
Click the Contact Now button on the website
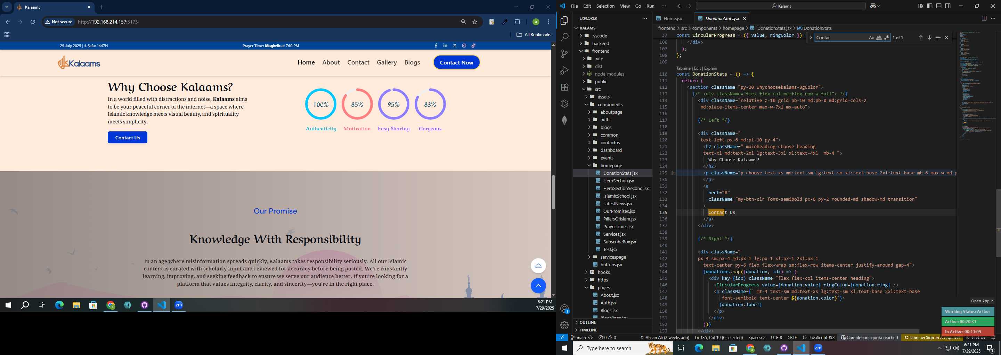point(456,62)
